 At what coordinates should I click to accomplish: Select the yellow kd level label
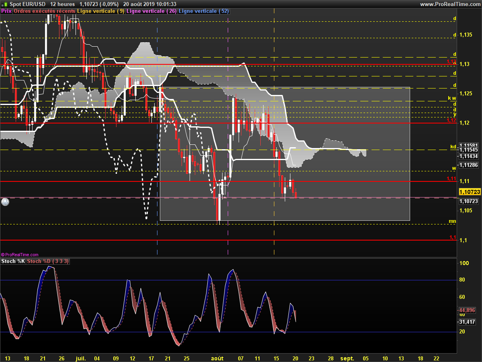point(453,147)
